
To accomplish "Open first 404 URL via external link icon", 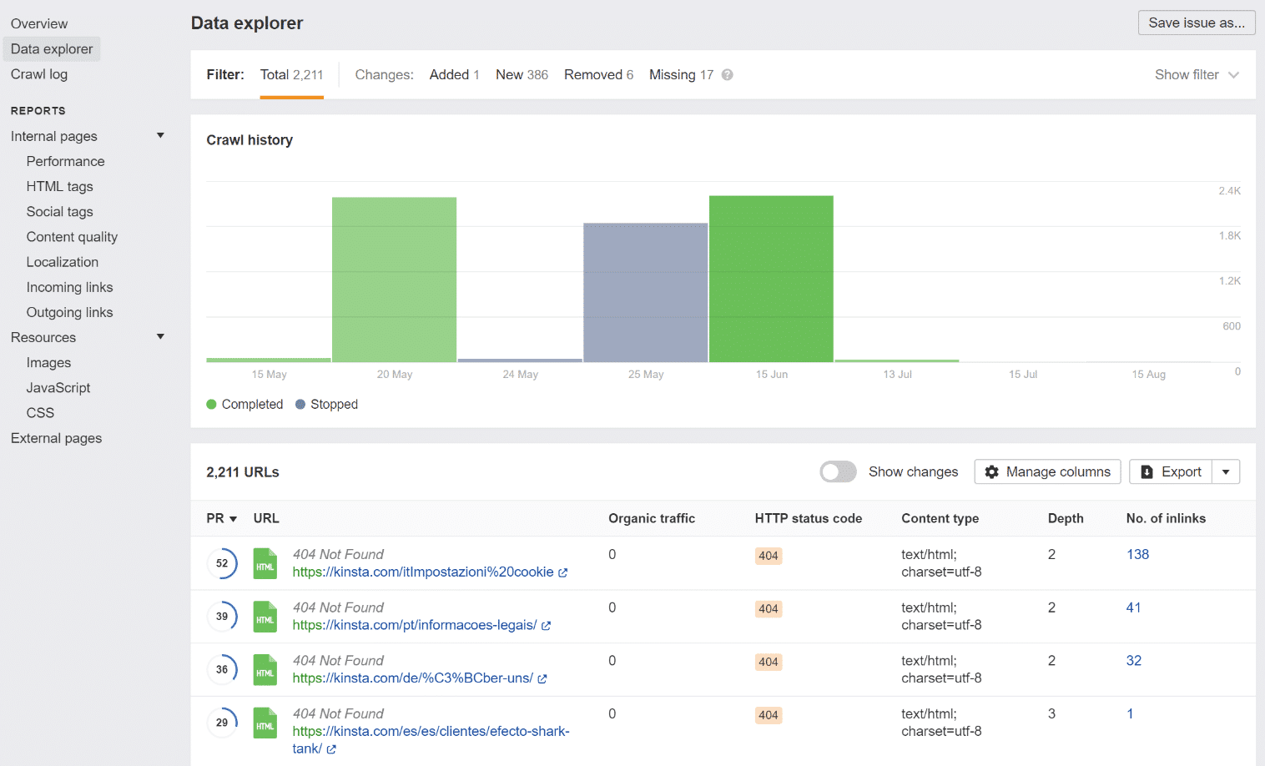I will 563,572.
